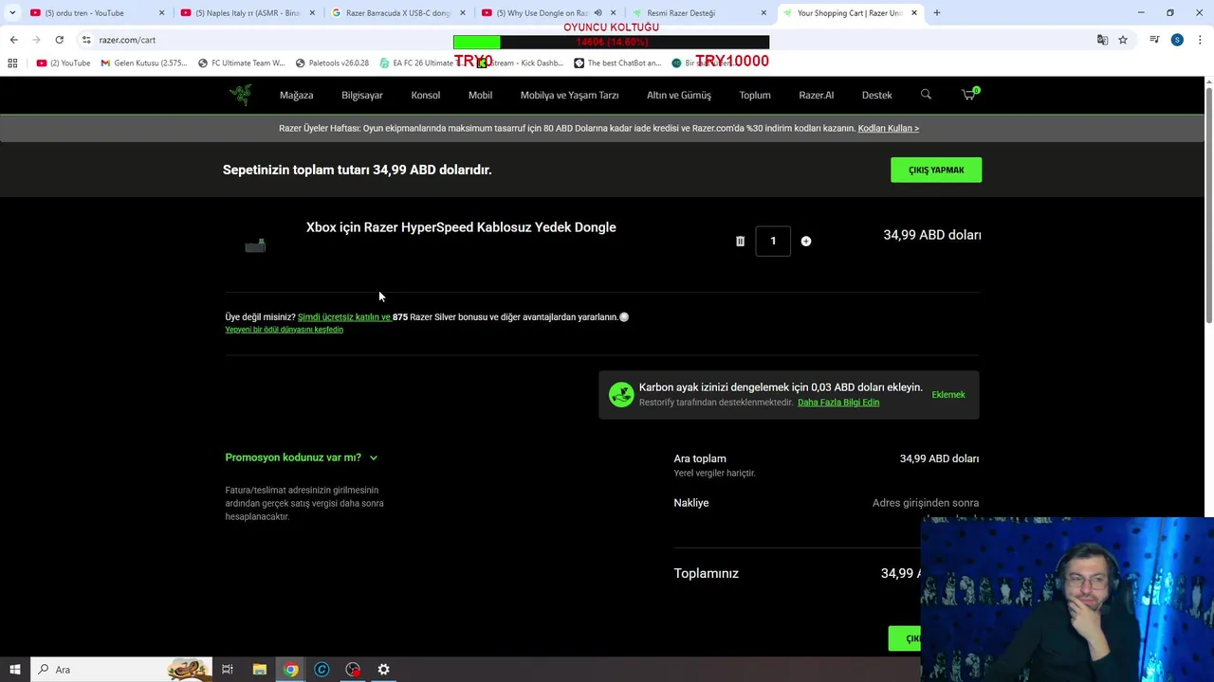Click the translate page icon
The height and width of the screenshot is (682, 1214).
tap(1102, 40)
